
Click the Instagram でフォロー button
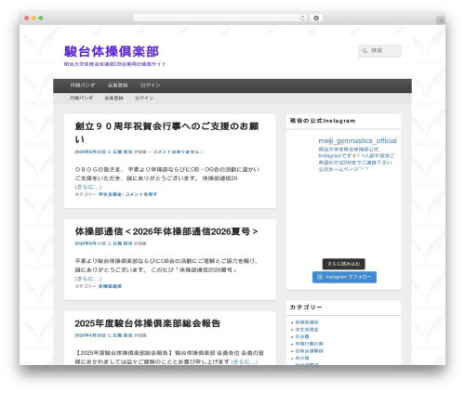point(344,277)
